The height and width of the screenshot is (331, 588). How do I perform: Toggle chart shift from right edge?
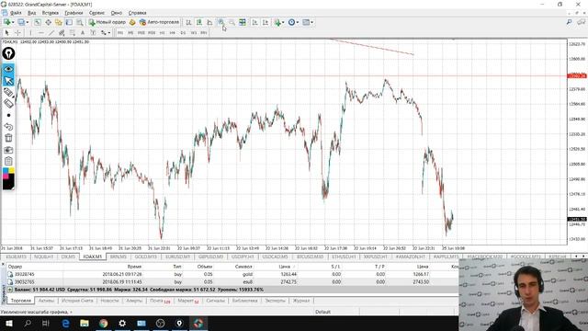266,22
